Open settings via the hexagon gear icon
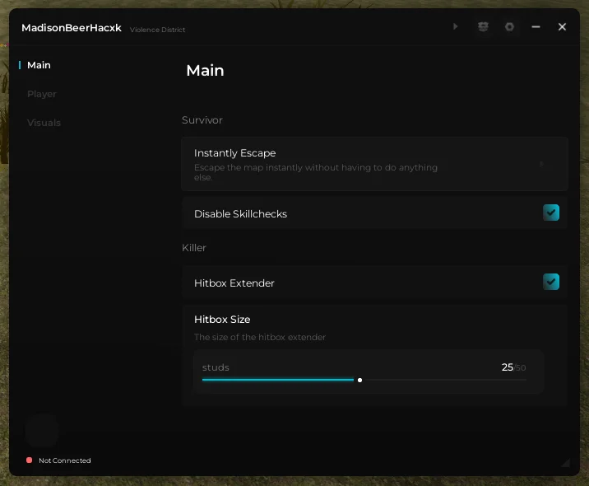 pyautogui.click(x=509, y=27)
